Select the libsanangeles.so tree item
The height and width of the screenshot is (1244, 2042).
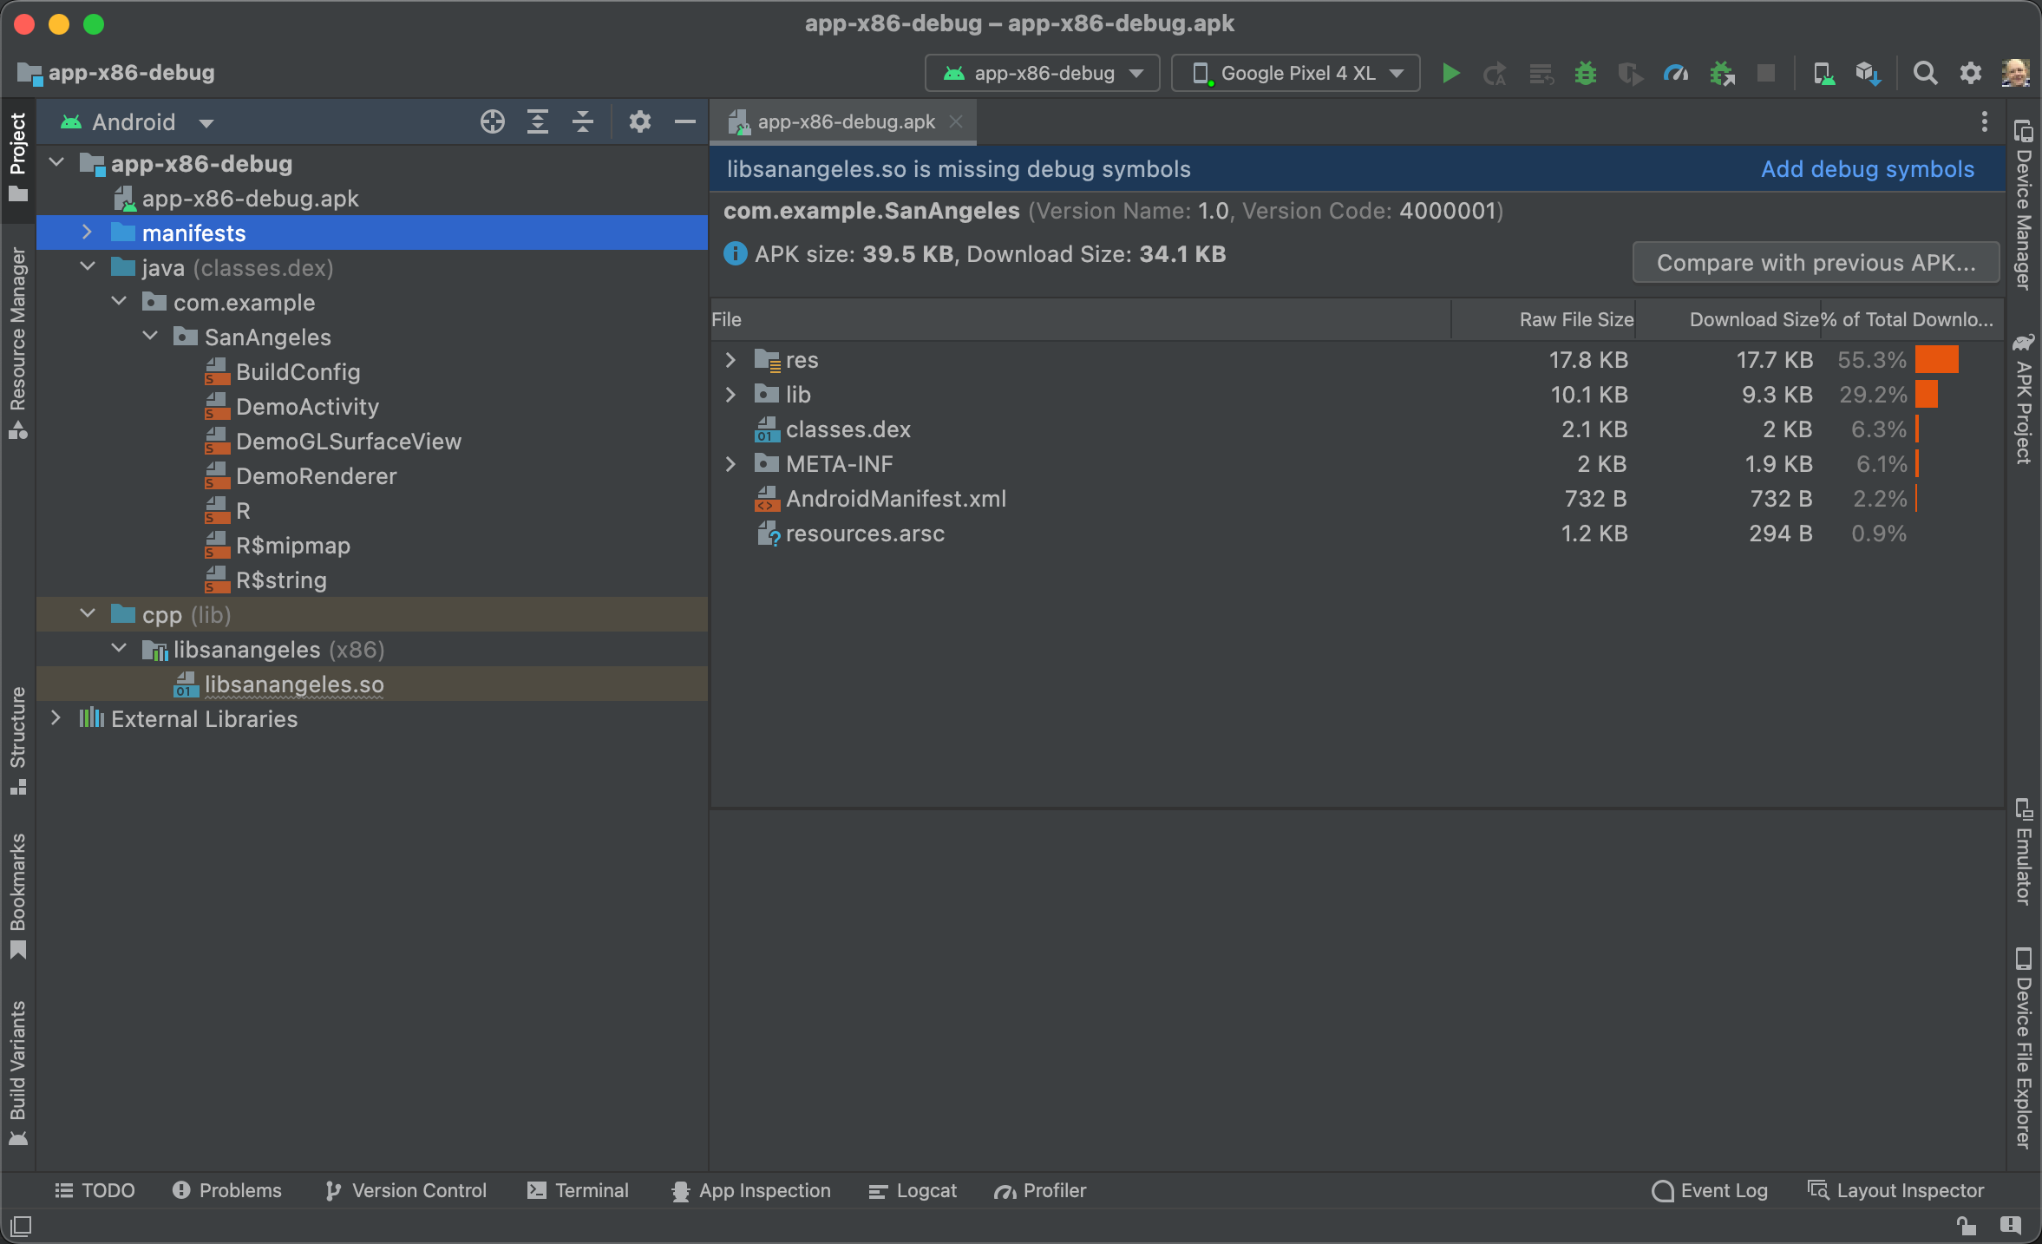point(276,683)
